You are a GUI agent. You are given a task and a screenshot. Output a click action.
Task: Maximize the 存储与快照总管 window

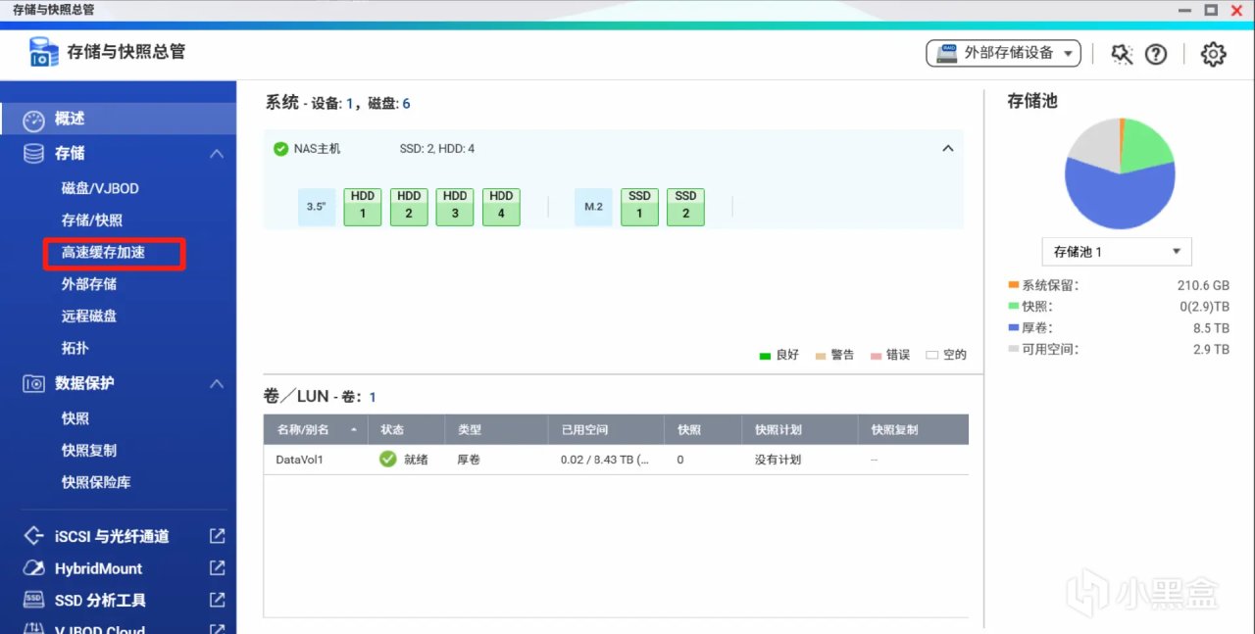pyautogui.click(x=1211, y=10)
